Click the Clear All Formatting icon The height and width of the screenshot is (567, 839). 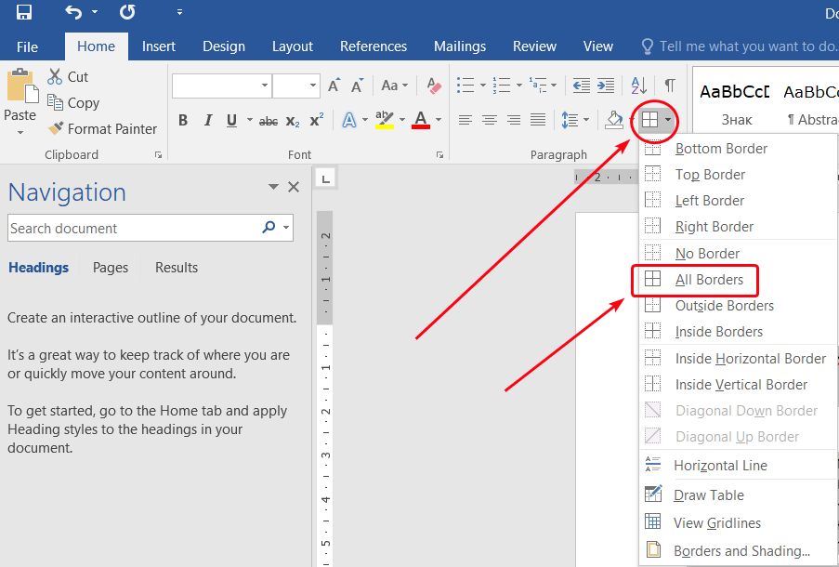(x=434, y=86)
